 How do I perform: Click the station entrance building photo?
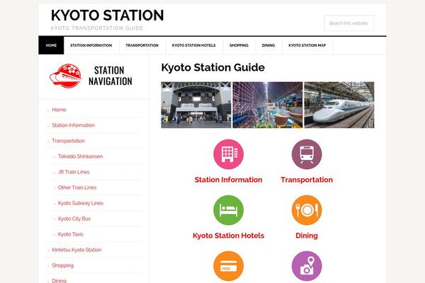click(196, 105)
